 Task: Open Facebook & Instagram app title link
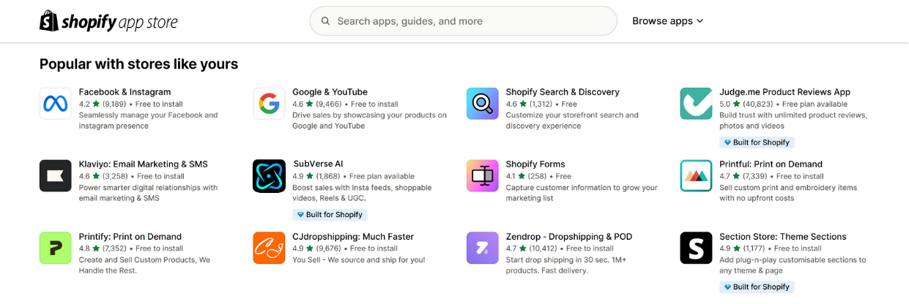pyautogui.click(x=125, y=92)
